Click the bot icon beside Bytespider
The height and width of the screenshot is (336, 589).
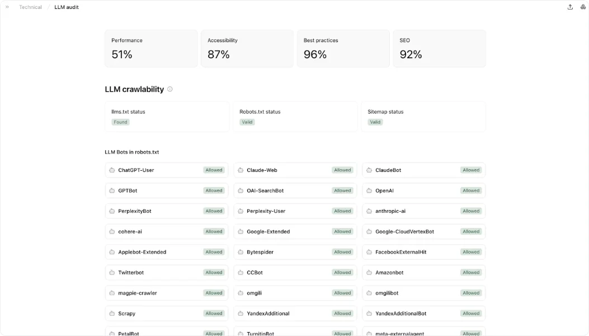tap(241, 252)
